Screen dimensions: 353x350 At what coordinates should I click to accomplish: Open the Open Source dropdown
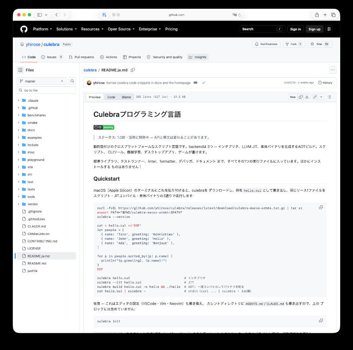coord(121,29)
